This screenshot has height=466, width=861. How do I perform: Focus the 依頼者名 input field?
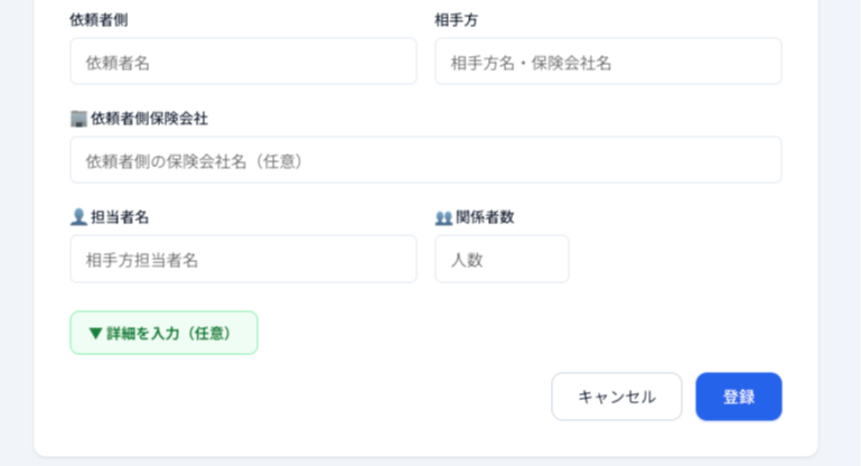click(243, 62)
